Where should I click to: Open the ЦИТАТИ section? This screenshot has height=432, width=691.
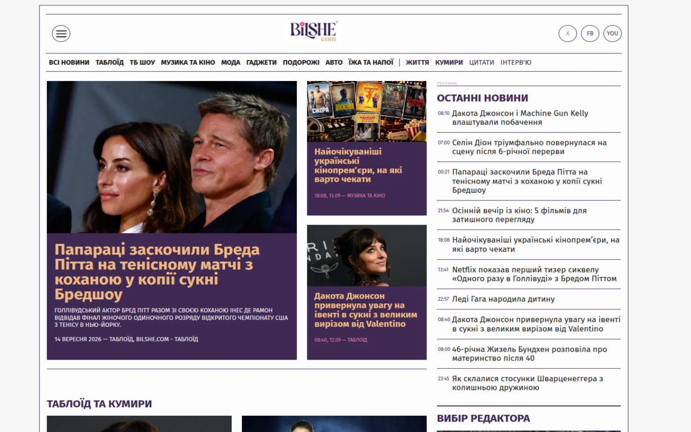tap(482, 63)
